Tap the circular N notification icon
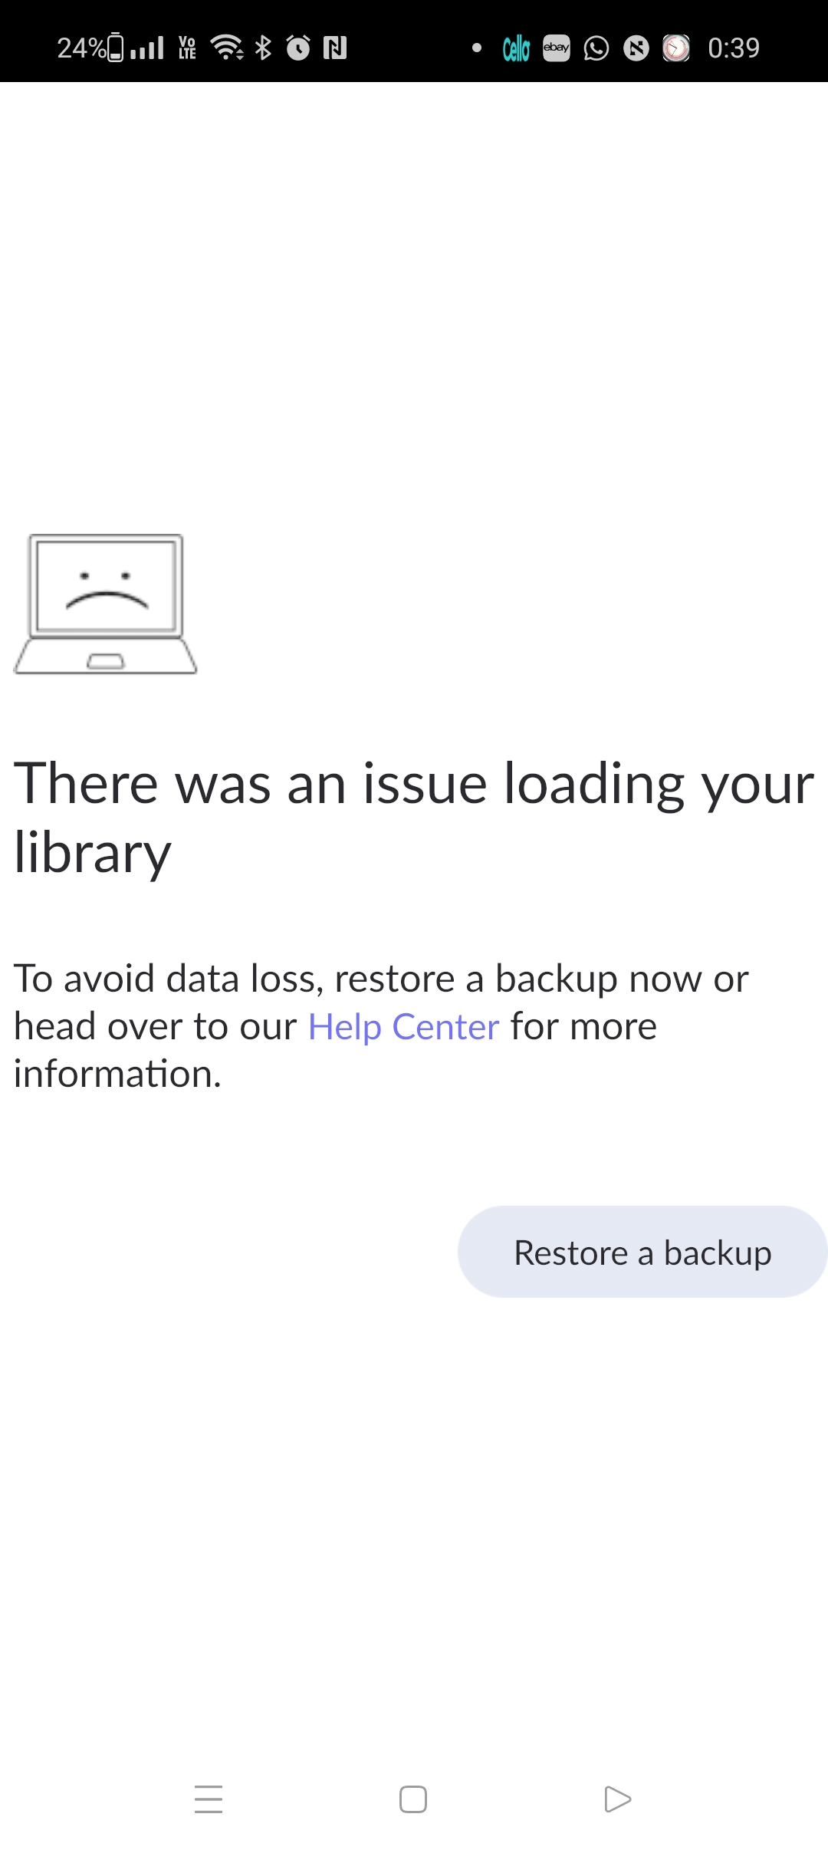828x1850 pixels. [x=636, y=48]
